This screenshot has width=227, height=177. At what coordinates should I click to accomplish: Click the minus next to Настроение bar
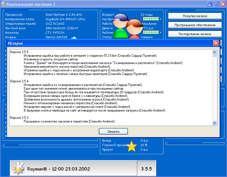141,19
